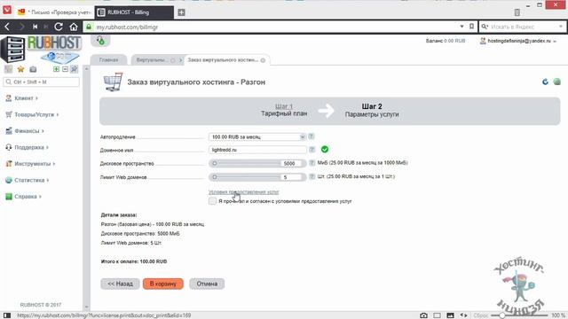Expand the Поддержка menu section

(27, 147)
